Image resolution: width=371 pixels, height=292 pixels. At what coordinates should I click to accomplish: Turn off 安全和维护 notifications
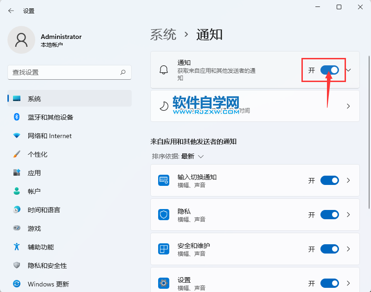[330, 249]
